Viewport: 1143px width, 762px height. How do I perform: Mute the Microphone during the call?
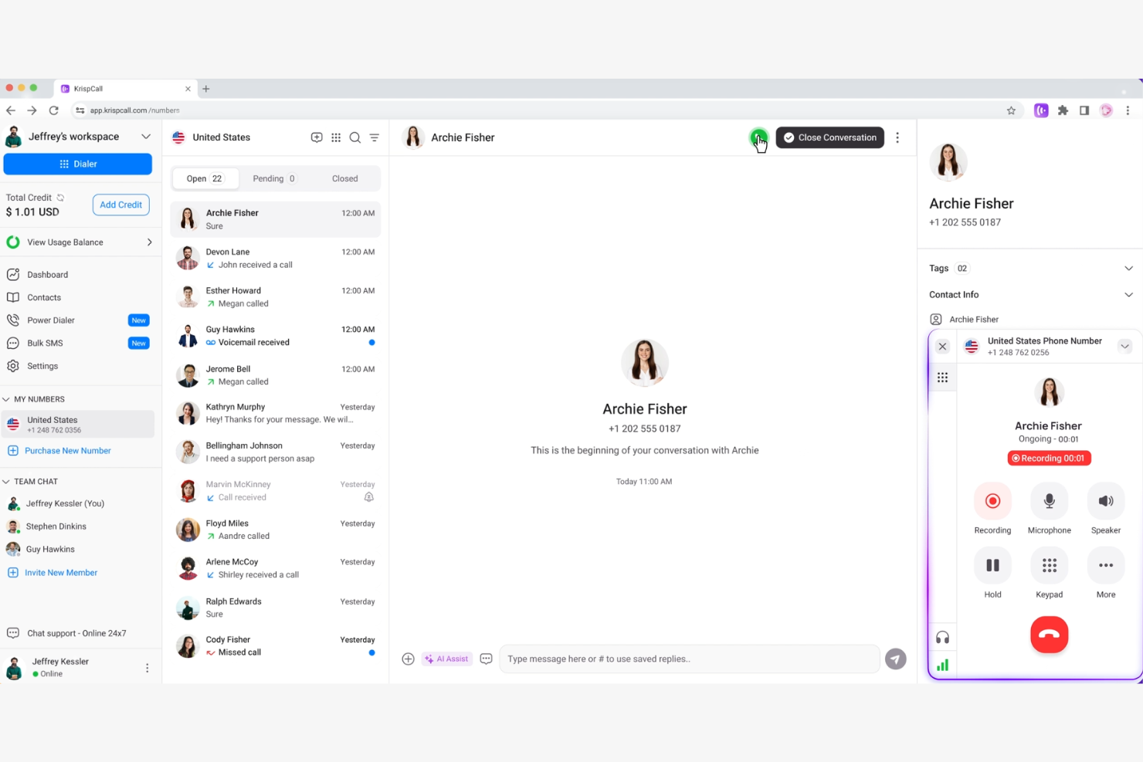1049,500
